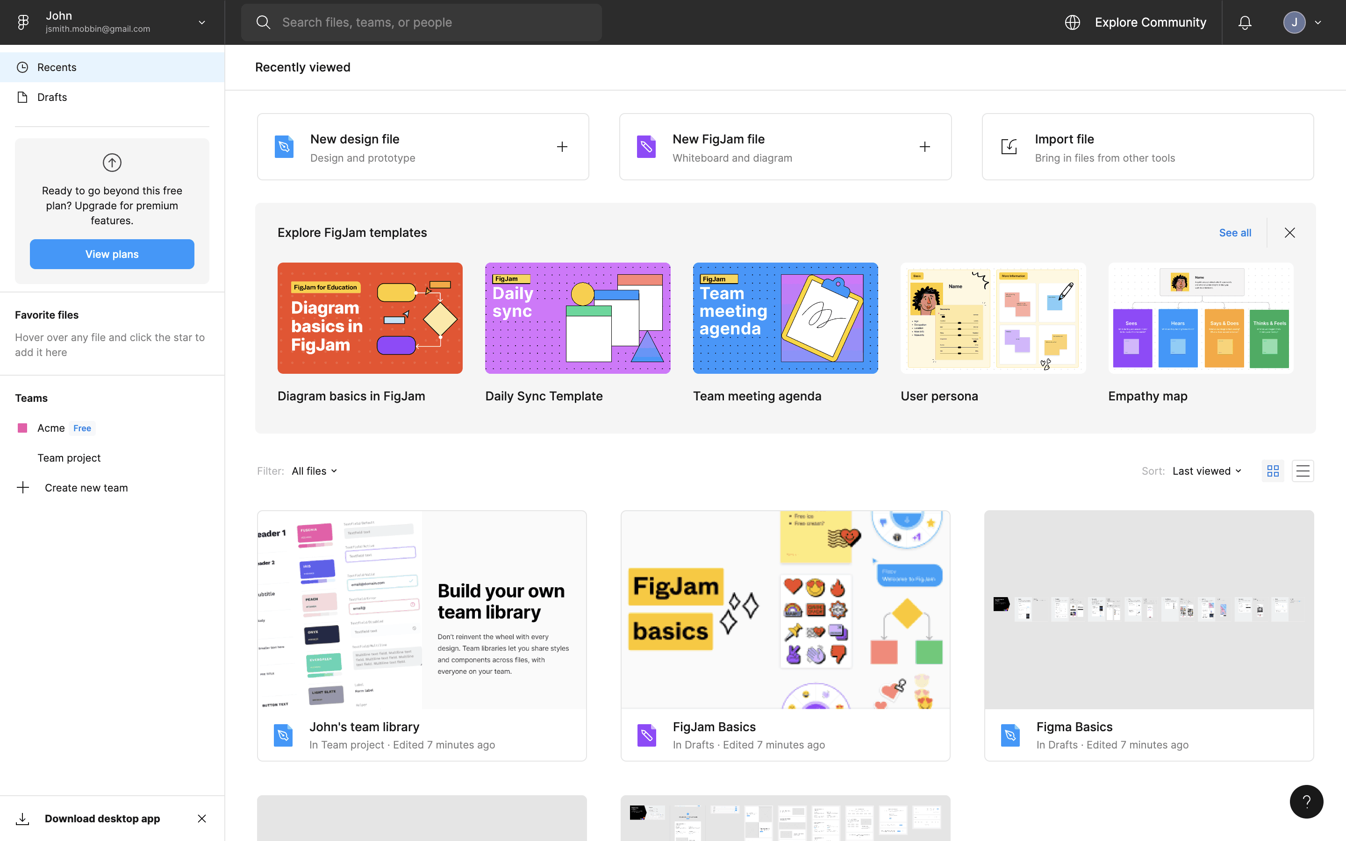Click the plus icon on New design file
Image resolution: width=1346 pixels, height=841 pixels.
pos(562,147)
